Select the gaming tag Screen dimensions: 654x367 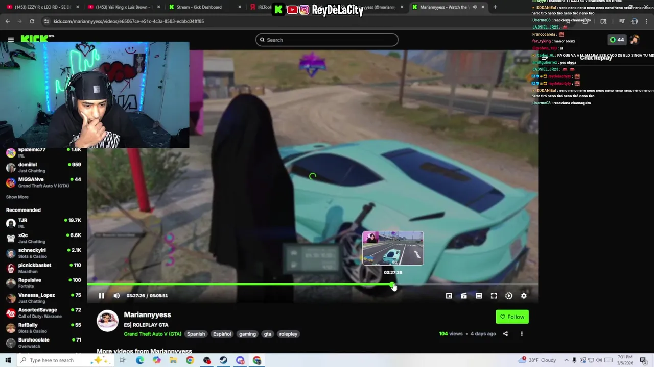pos(247,334)
